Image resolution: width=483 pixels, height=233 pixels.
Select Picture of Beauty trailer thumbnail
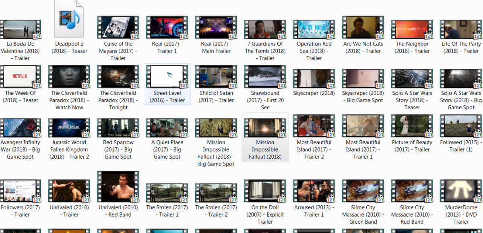pos(413,126)
